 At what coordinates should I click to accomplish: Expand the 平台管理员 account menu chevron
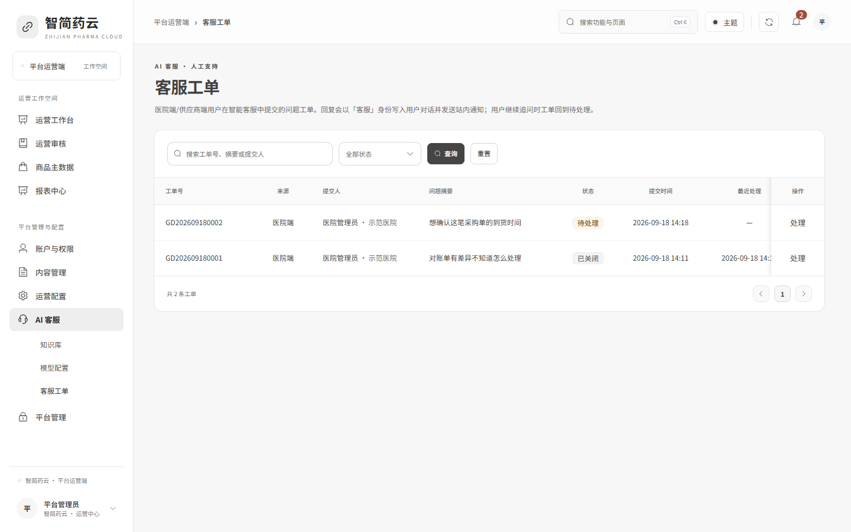113,508
